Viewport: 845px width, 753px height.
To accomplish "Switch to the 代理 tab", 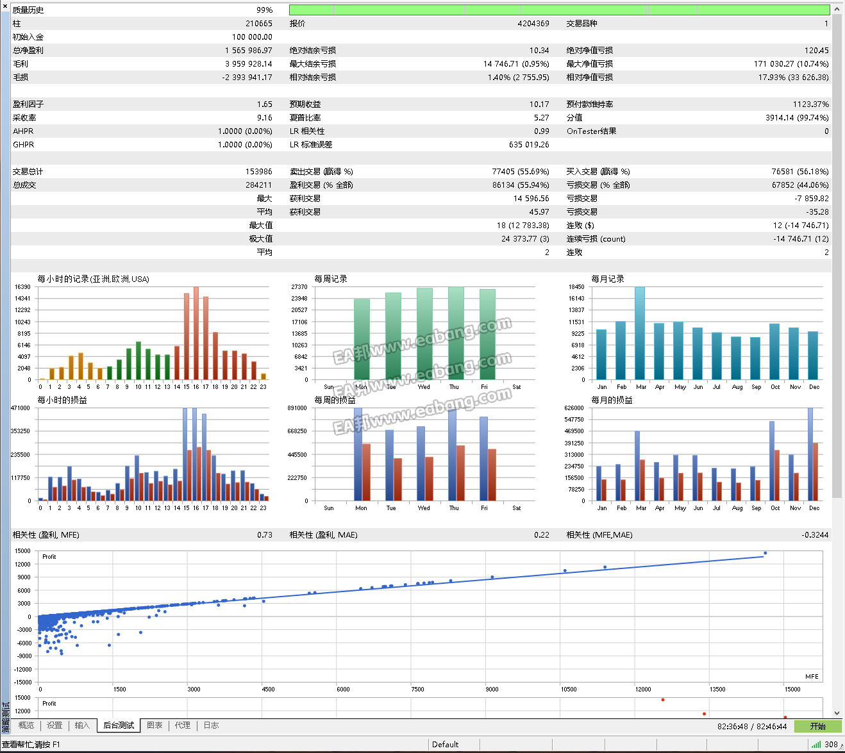I will [183, 725].
